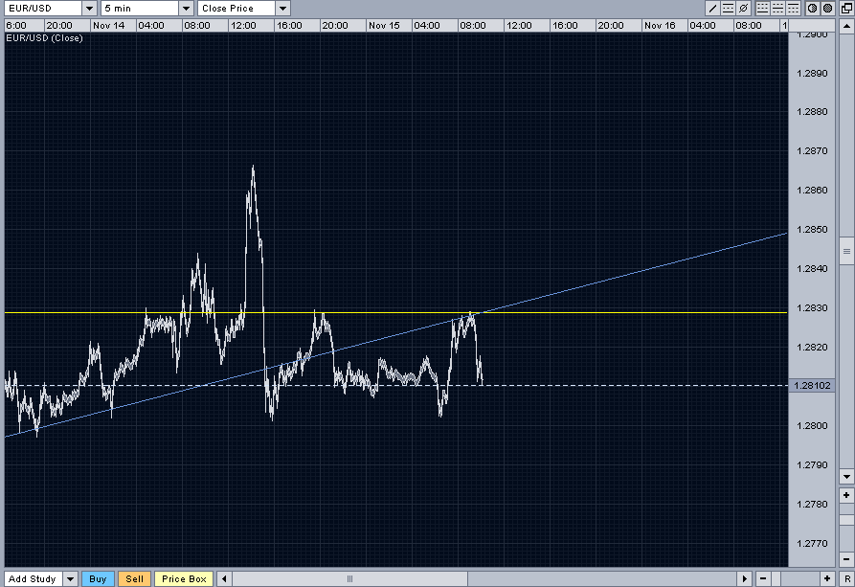Expand the Add Study selector arrow
This screenshot has height=587, width=855.
point(70,578)
